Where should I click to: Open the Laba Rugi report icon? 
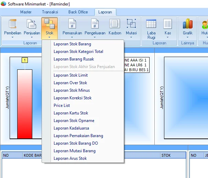pos(151,24)
